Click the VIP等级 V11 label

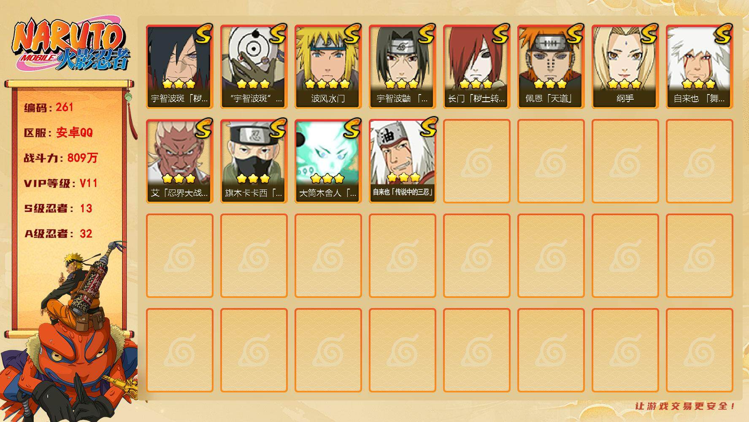[x=61, y=183]
